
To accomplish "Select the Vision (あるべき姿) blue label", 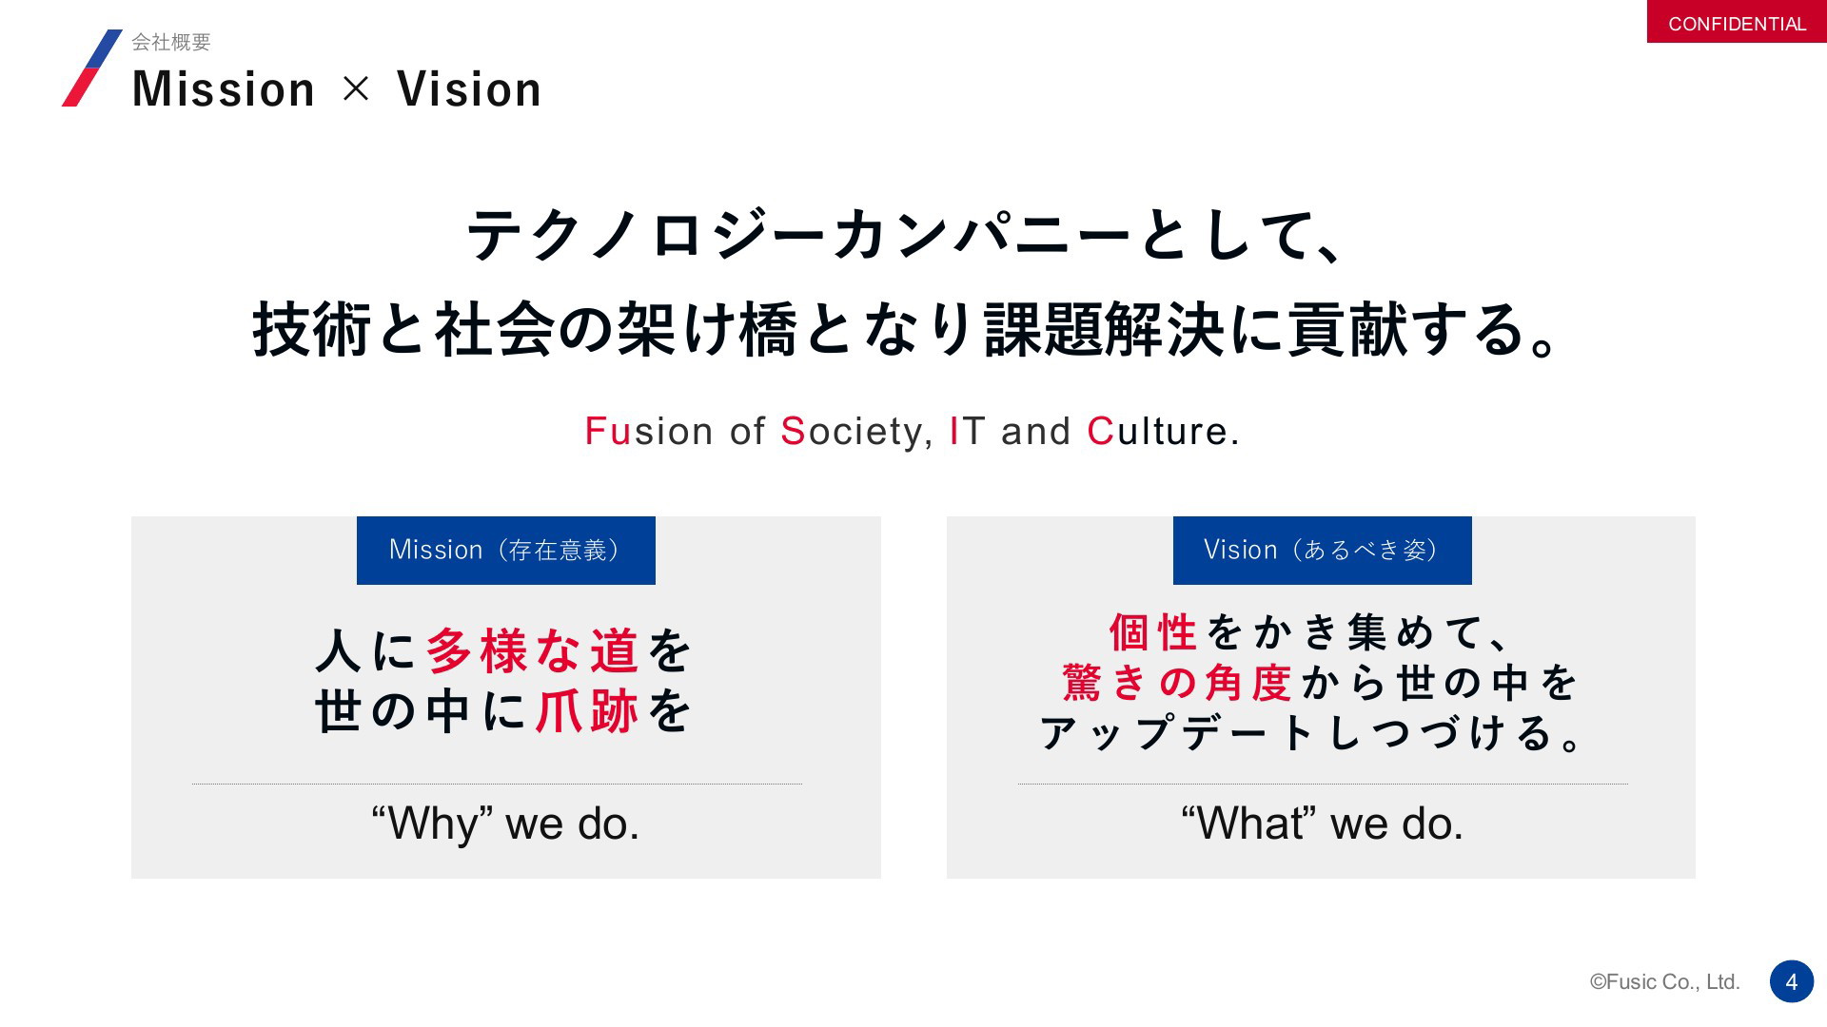I will (1323, 551).
